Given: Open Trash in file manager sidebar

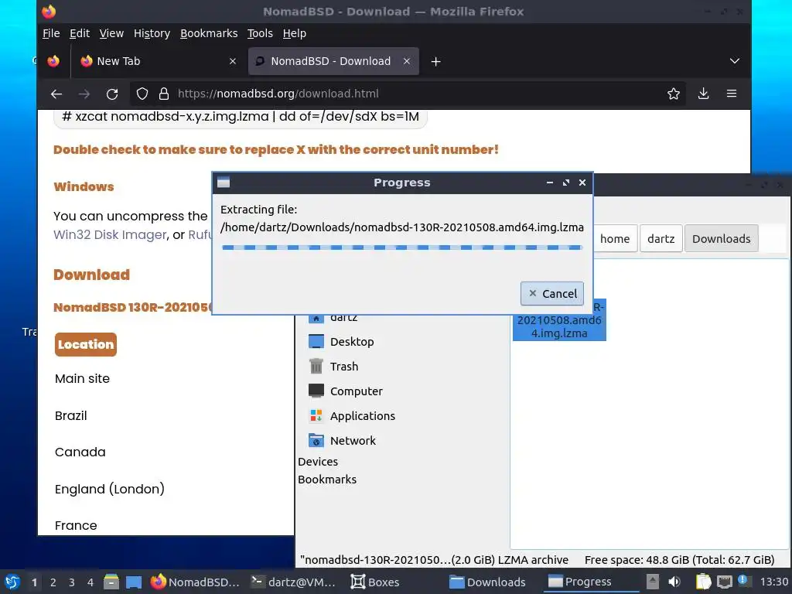Looking at the screenshot, I should pyautogui.click(x=333, y=366).
